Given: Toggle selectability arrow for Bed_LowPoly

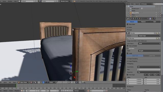Looking at the screenshot, I should point(158,13).
